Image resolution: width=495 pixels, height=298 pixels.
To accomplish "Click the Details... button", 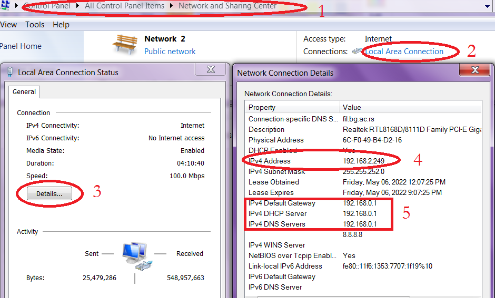I will click(49, 193).
